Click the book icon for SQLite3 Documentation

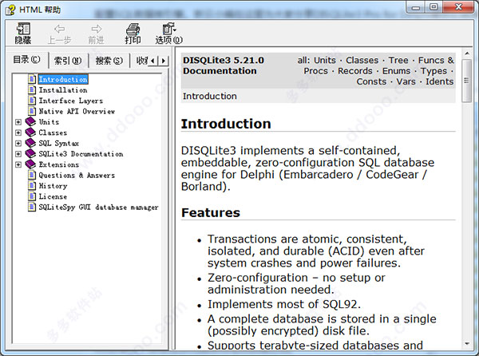pos(30,154)
